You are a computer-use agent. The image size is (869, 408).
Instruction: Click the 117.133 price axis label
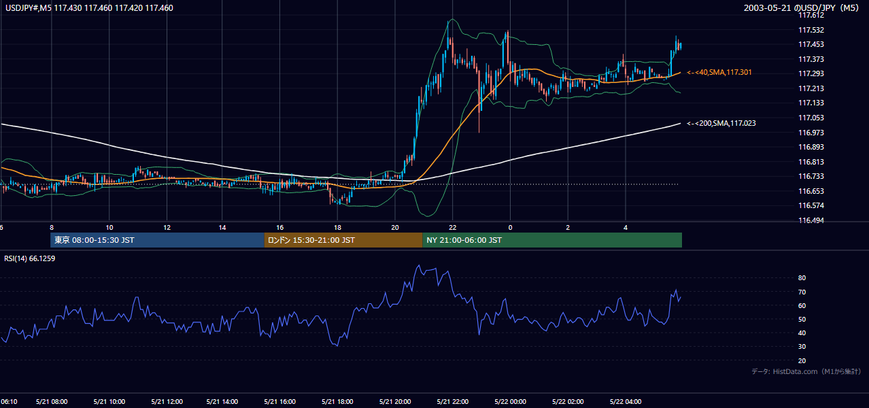[x=811, y=103]
